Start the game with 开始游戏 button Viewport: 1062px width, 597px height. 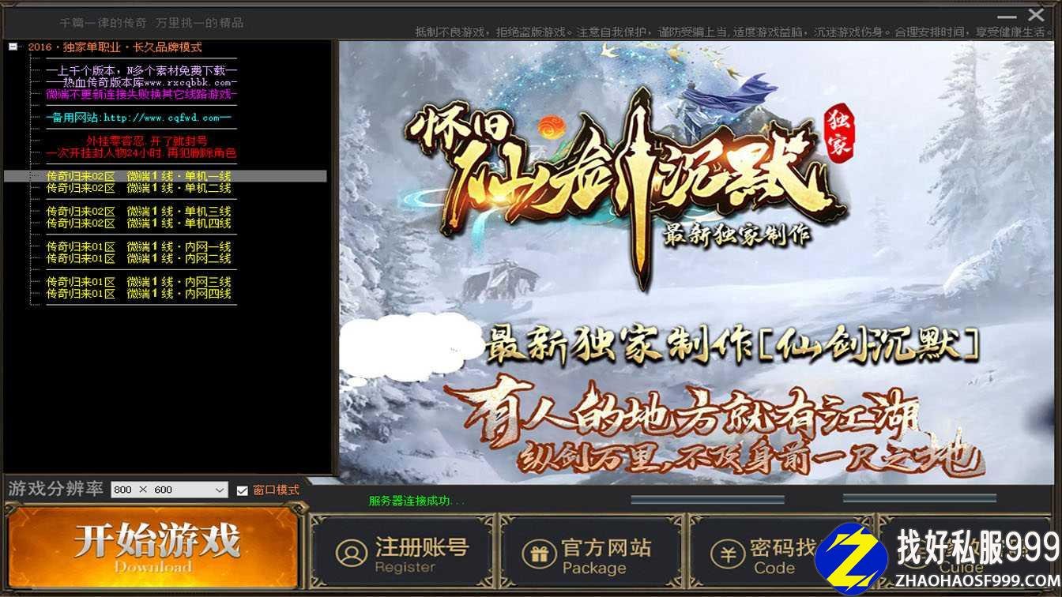point(154,546)
